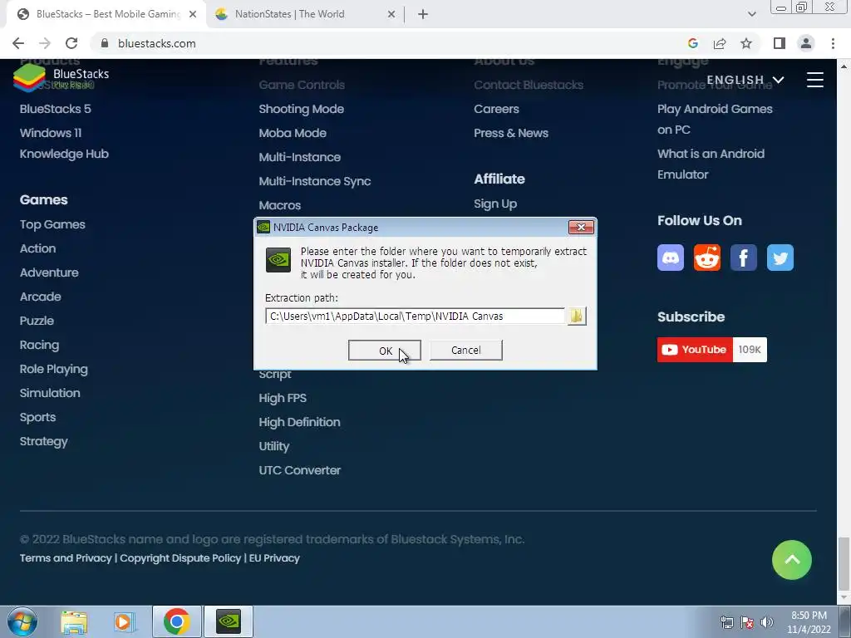This screenshot has width=851, height=638.
Task: Reload the bluestacks.com page
Action: (x=71, y=43)
